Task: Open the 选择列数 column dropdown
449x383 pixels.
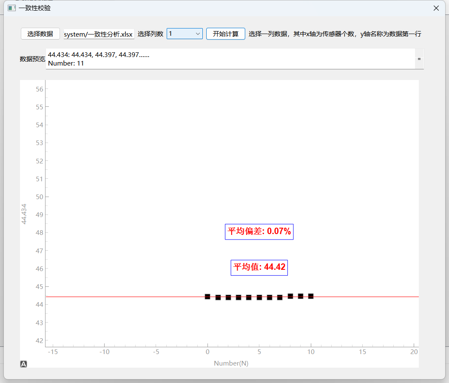Action: coord(185,34)
